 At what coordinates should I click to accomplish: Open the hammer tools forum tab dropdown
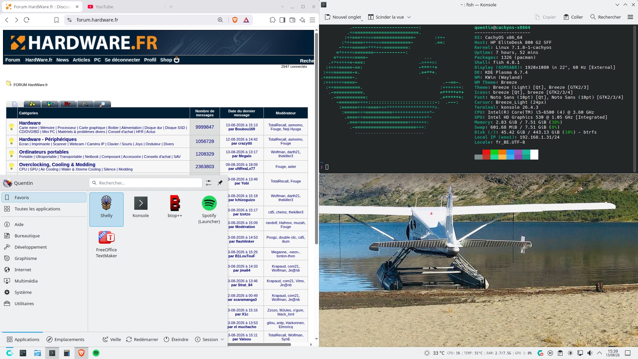click(x=85, y=104)
